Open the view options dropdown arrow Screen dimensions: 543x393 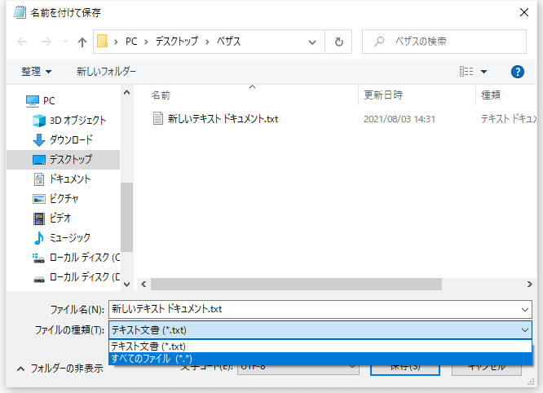[483, 72]
